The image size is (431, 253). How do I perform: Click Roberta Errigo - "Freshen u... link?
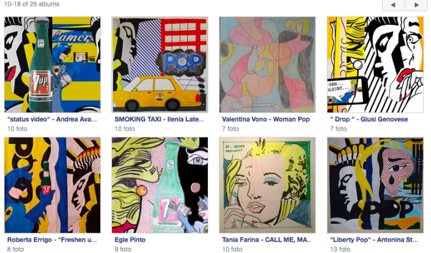[52, 240]
